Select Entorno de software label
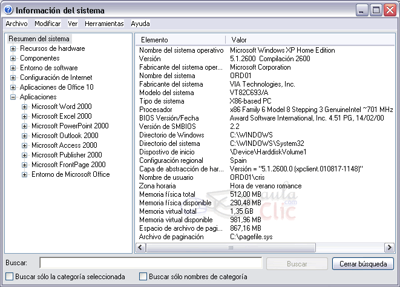The image size is (400, 287). coord(49,68)
